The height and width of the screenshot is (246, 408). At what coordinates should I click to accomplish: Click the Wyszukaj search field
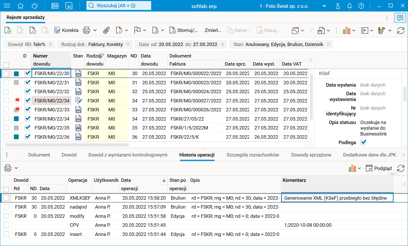tap(119, 5)
